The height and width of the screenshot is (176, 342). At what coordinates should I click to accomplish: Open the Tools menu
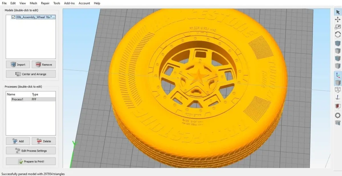pyautogui.click(x=57, y=3)
